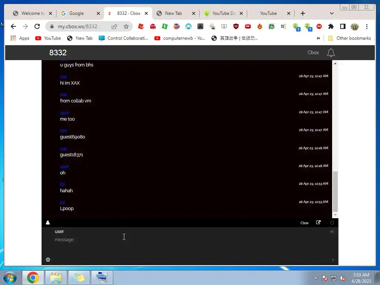Click the share page icon in address bar
The width and height of the screenshot is (380, 285).
click(x=114, y=26)
